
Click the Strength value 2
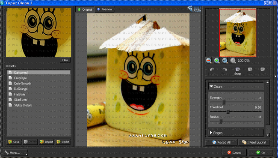(x=260, y=98)
